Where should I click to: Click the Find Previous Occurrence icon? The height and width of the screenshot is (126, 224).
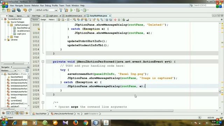(x=78, y=20)
